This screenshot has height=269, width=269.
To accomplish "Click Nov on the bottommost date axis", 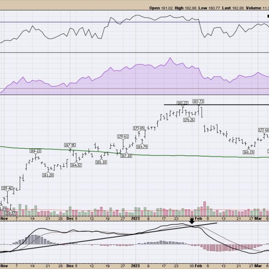I will pos(4,266).
